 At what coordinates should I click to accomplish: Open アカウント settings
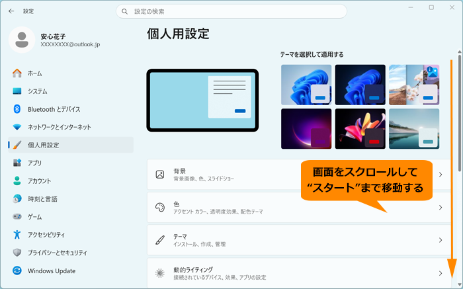[x=71, y=181]
